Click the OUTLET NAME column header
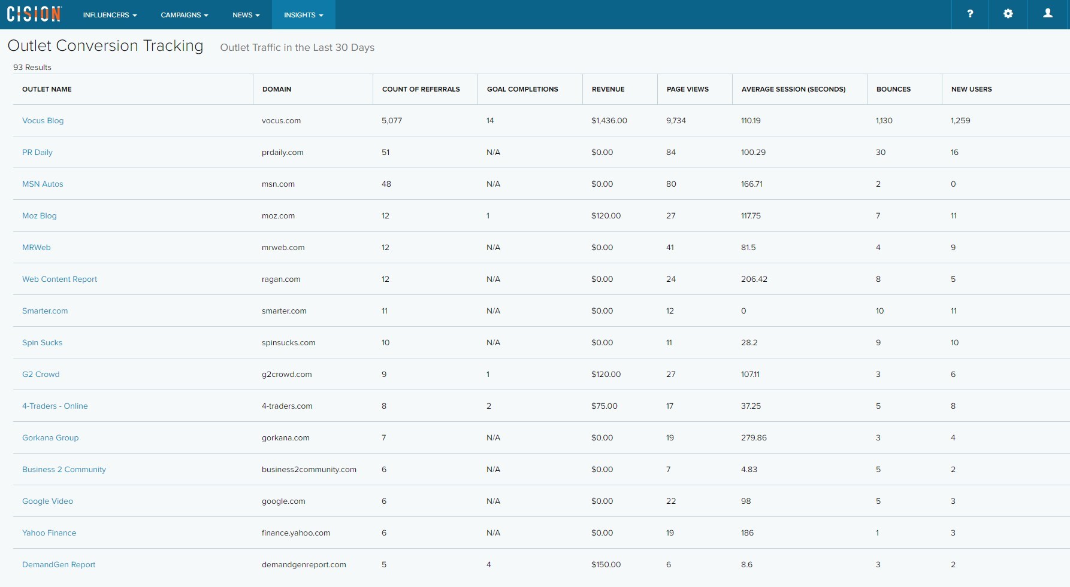 pos(47,89)
